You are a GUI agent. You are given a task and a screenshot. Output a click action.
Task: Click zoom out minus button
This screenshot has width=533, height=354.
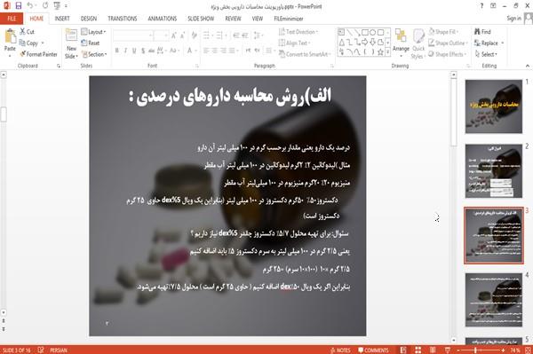pos(457,350)
